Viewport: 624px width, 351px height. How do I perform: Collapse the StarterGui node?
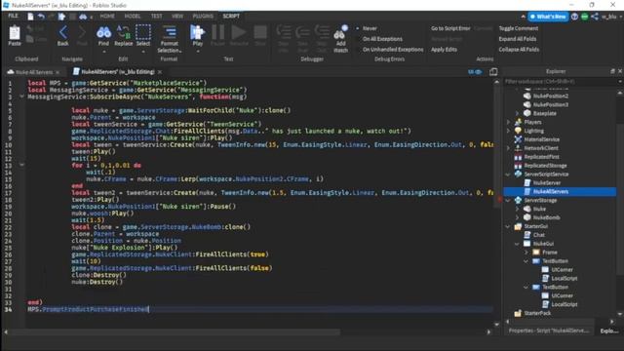coord(508,226)
